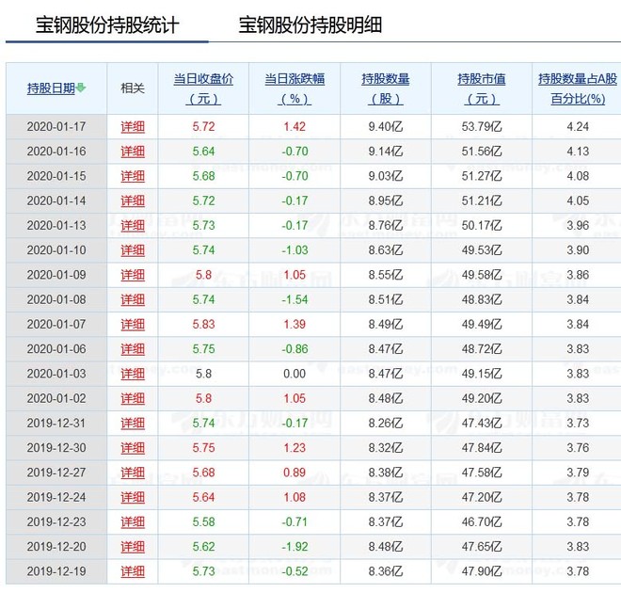Open 详细 link for 2020-01-10

pyautogui.click(x=133, y=250)
